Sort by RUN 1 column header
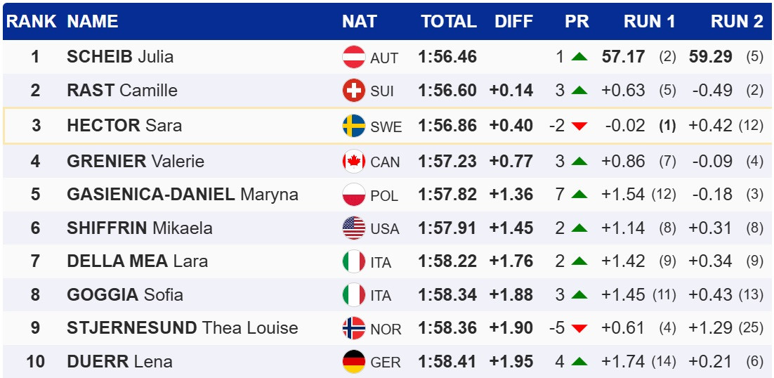 coord(649,22)
